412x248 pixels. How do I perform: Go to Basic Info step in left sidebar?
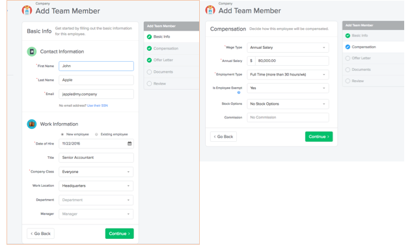[171, 37]
